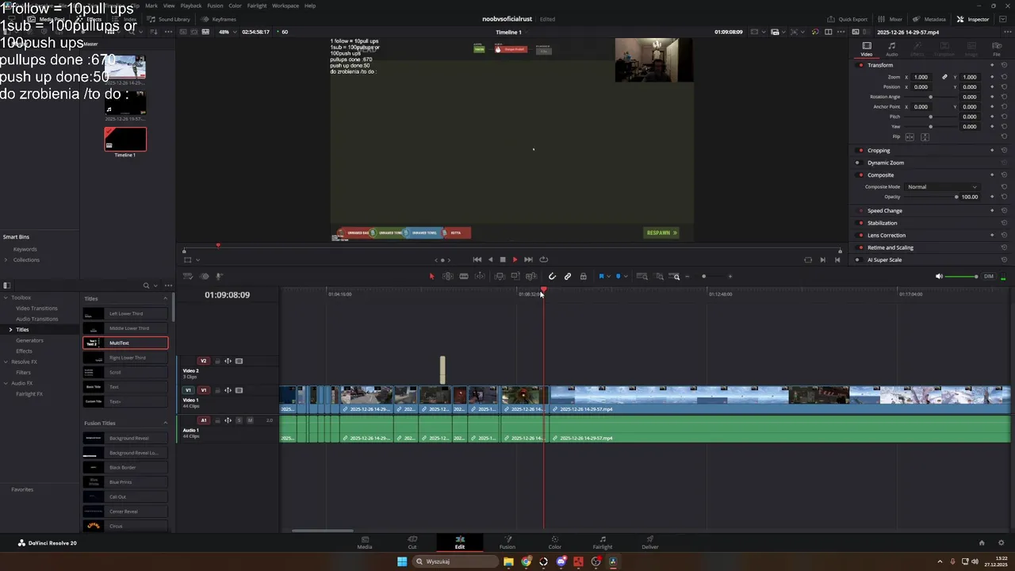This screenshot has height=571, width=1015.
Task: Switch to the Deliver page
Action: (x=650, y=542)
